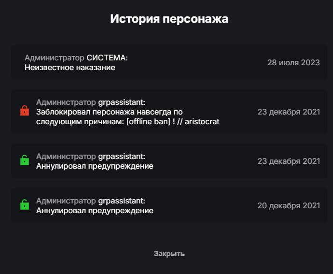Click green unlock icon on 20 декабря entry
The width and height of the screenshot is (333, 274).
pos(25,204)
